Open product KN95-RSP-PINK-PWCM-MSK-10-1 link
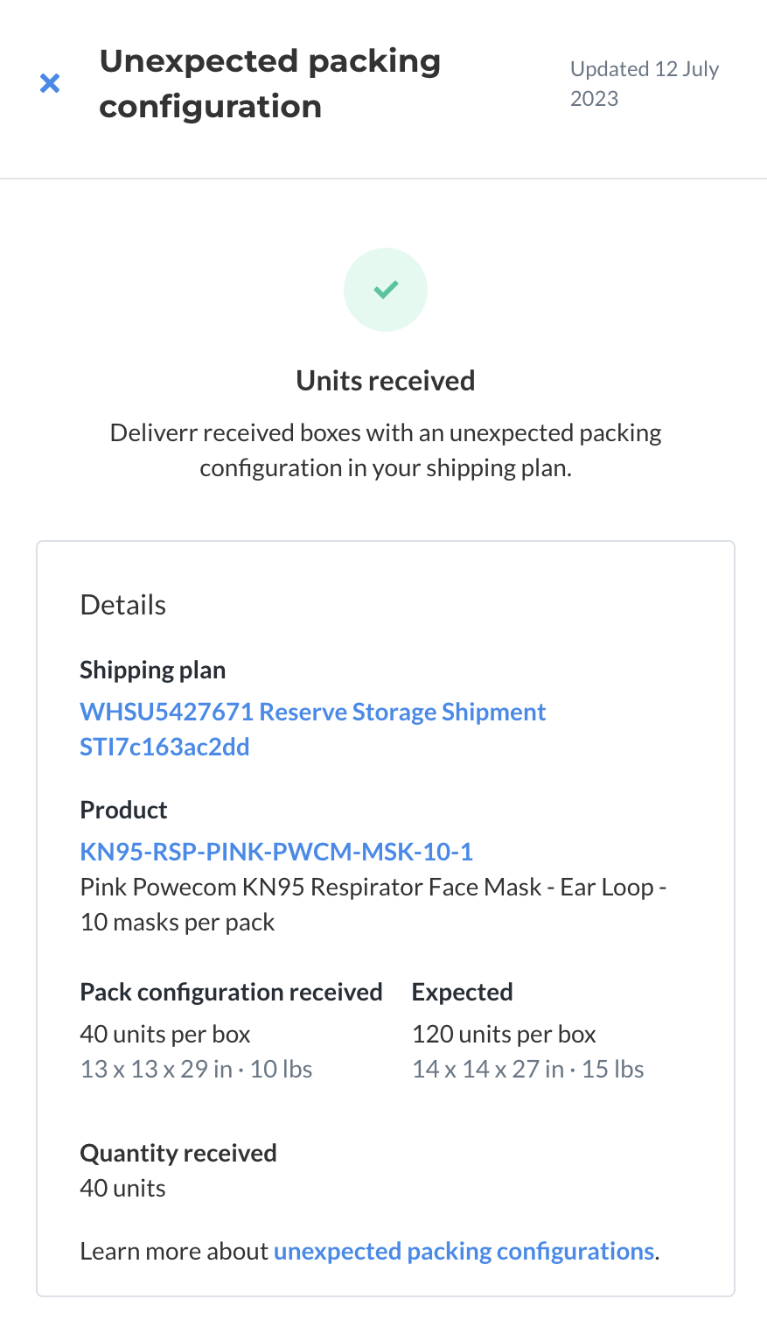 tap(276, 852)
